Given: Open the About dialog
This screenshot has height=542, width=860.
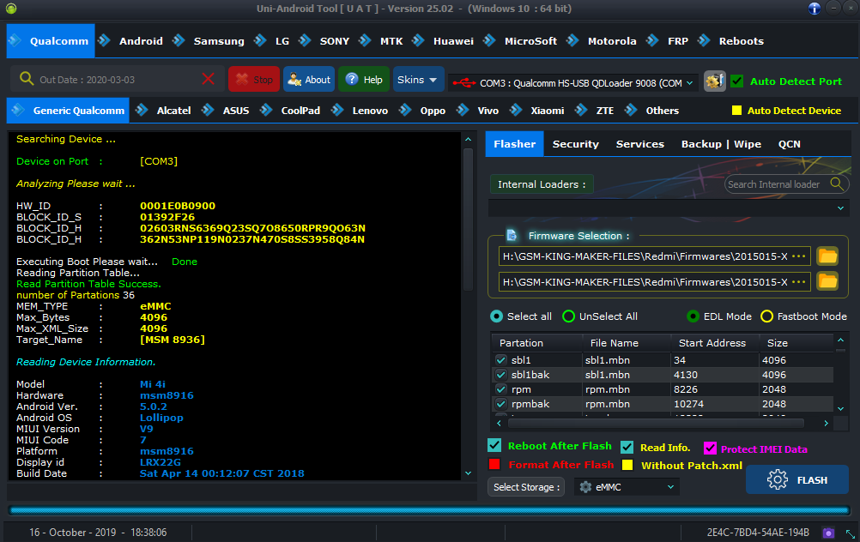Looking at the screenshot, I should (309, 80).
